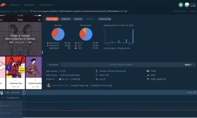Click the Colorful Sundress product card
The image size is (197, 118).
tap(34, 73)
